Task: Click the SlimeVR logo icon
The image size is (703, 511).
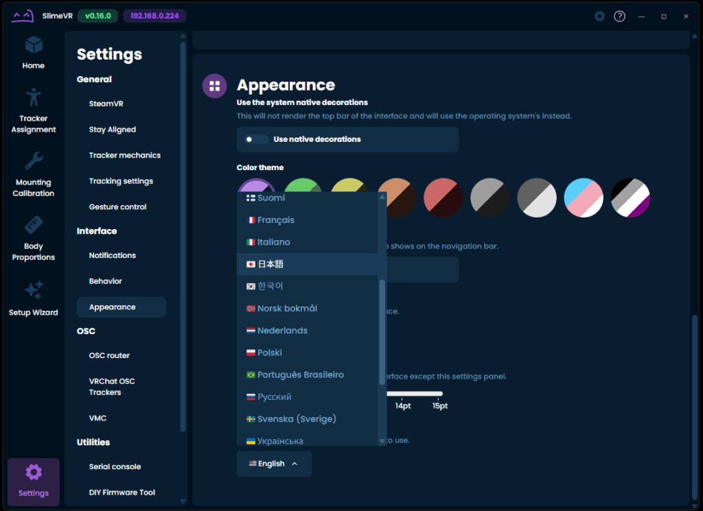Action: 23,16
